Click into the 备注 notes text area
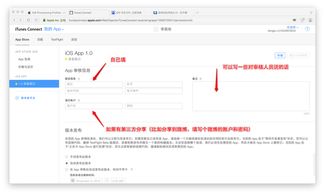The width and height of the screenshot is (325, 195). (251, 96)
